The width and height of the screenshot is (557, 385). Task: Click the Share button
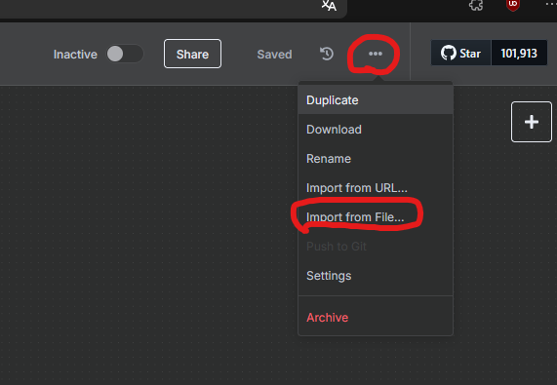[192, 54]
